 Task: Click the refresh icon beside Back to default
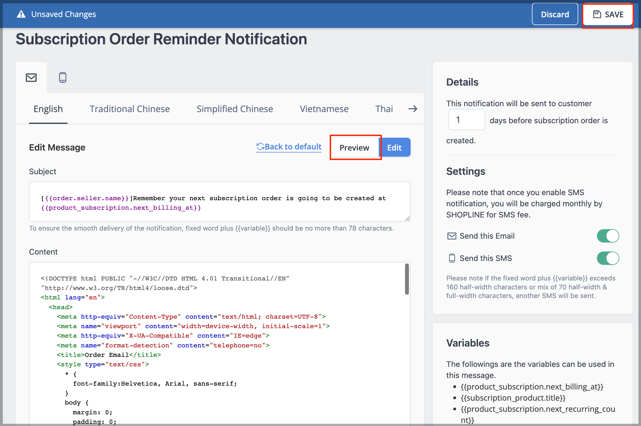click(x=260, y=147)
